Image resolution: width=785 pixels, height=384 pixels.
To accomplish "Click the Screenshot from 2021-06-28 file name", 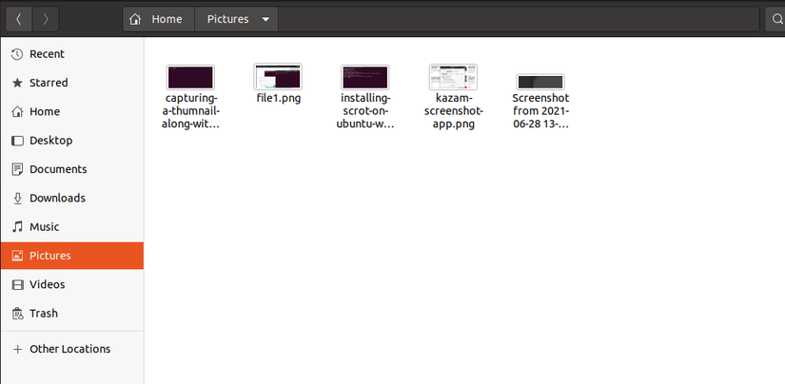I will tap(540, 111).
